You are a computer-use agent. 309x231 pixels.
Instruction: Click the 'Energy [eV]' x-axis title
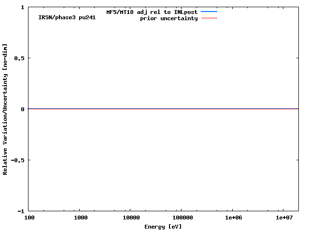pos(163,226)
